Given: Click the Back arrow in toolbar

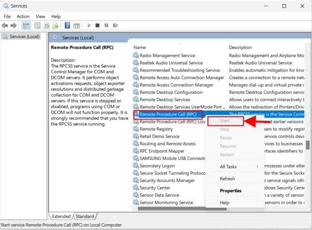Looking at the screenshot, I should click(x=6, y=25).
